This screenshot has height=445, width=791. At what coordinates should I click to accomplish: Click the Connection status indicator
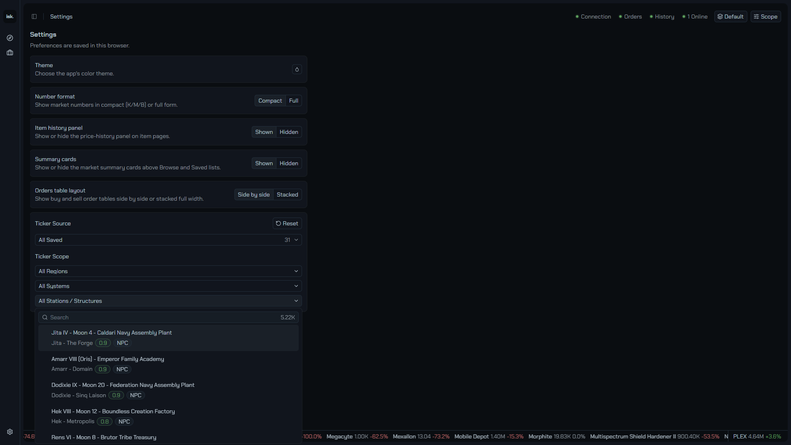pos(593,16)
